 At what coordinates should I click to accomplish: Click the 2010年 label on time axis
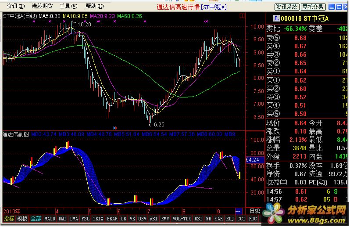tap(12, 211)
